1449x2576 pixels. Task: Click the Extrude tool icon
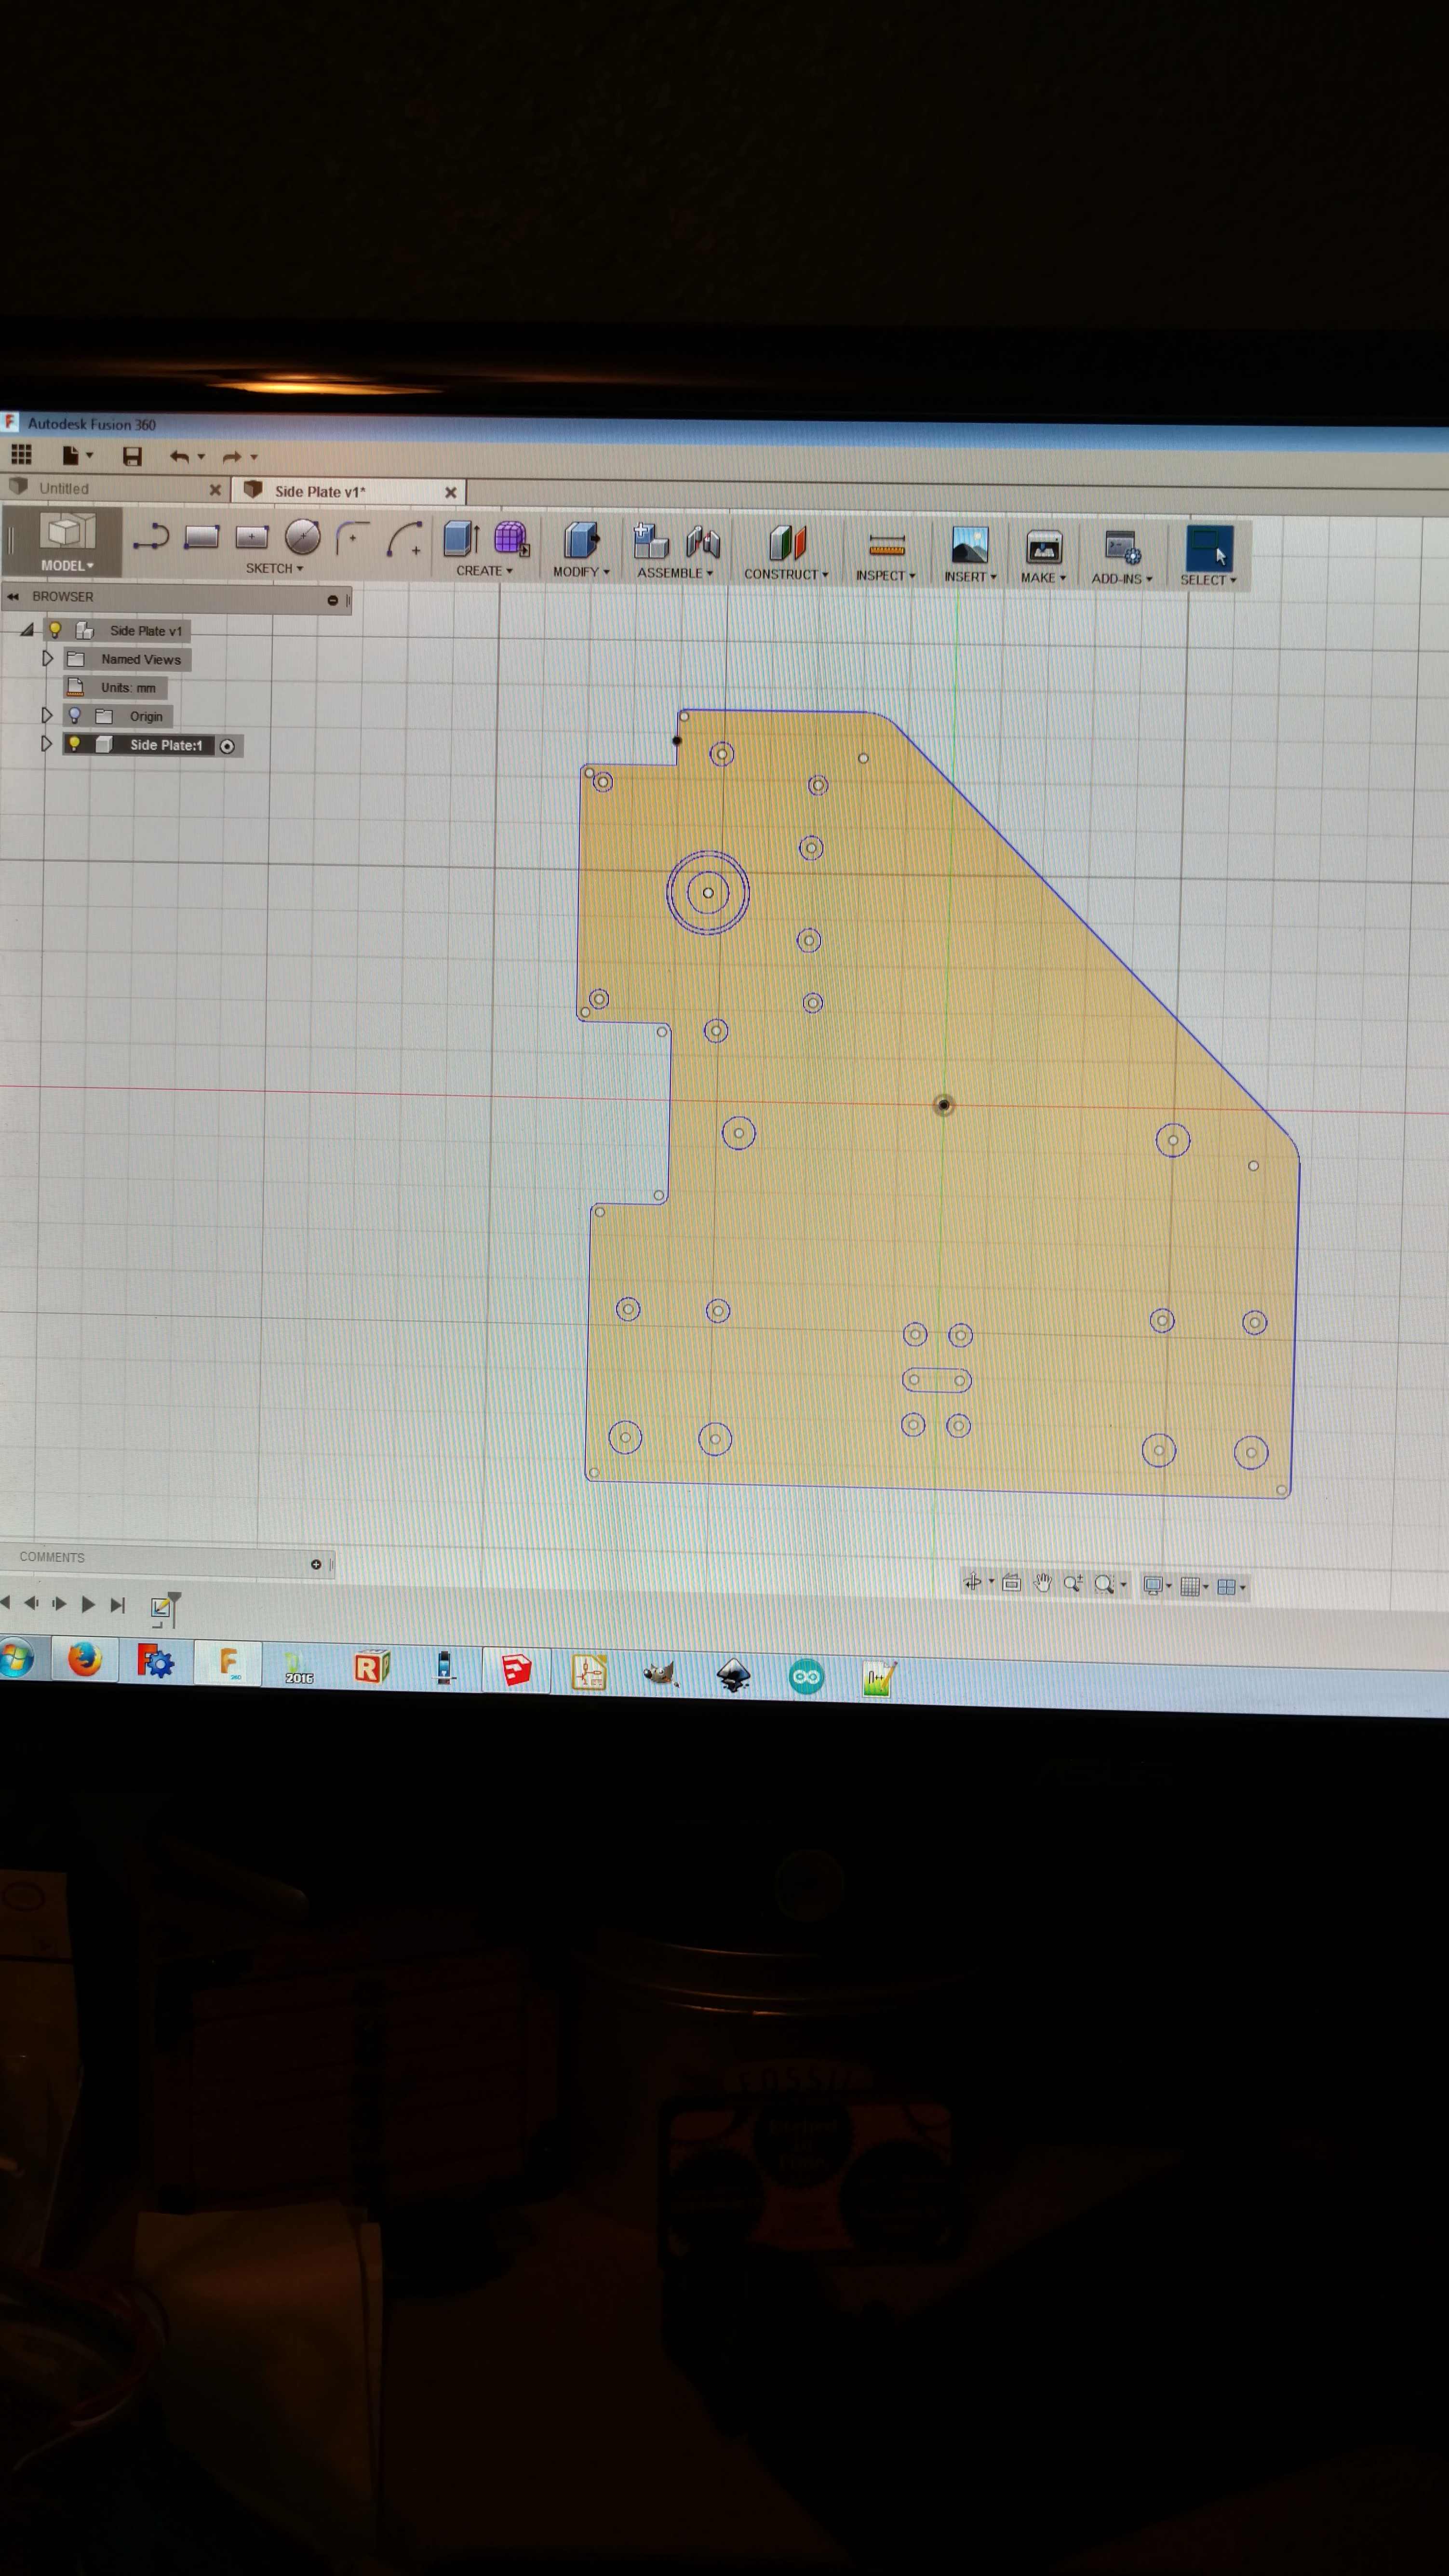(x=461, y=538)
